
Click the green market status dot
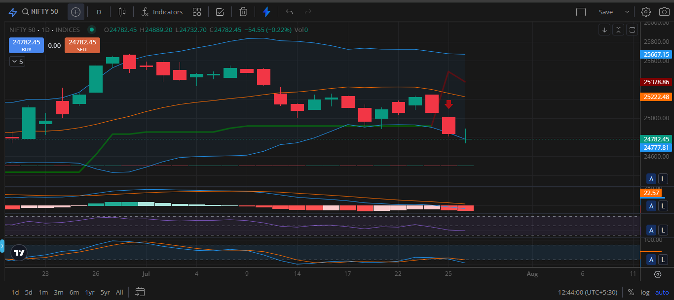(x=91, y=30)
